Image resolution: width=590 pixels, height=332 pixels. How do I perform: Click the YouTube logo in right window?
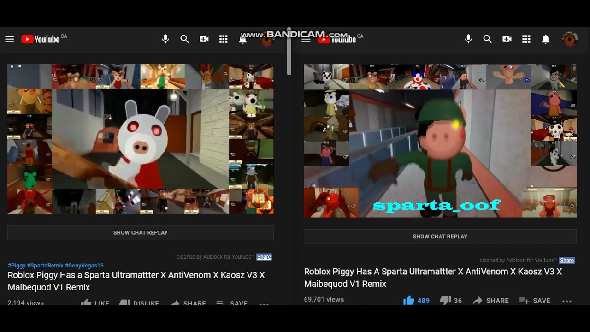pos(337,39)
